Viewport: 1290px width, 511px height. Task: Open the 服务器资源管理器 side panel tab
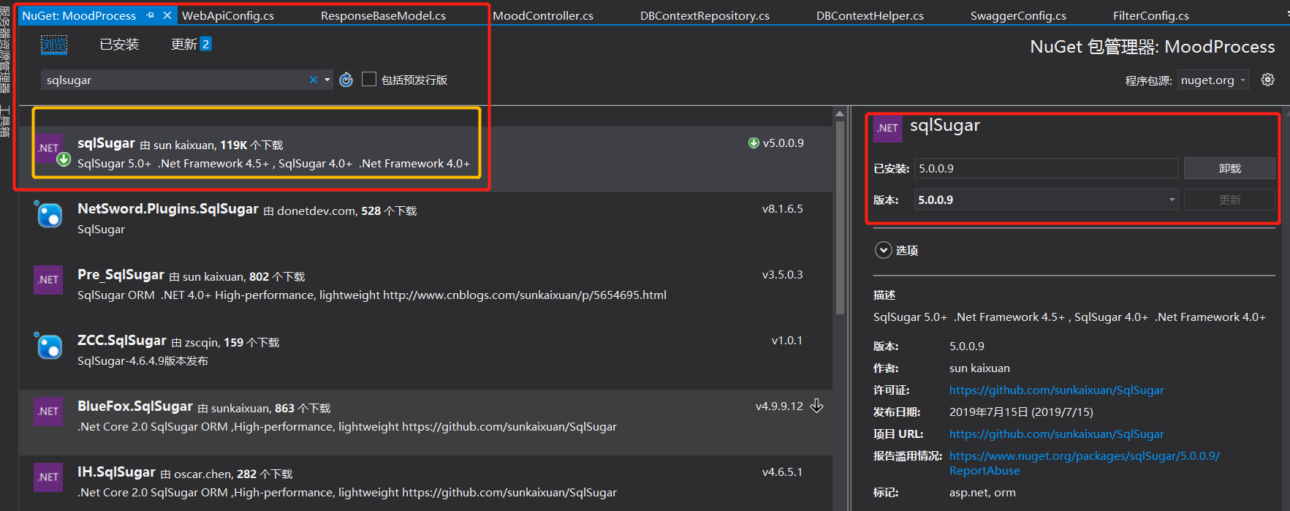(5, 48)
